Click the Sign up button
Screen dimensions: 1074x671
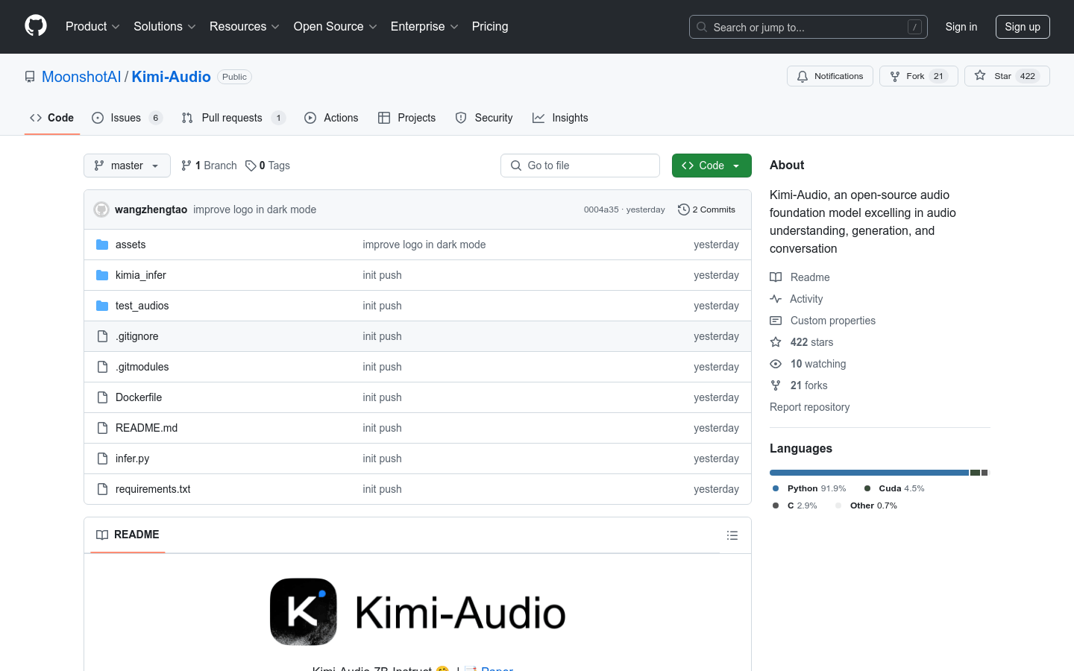click(1023, 27)
